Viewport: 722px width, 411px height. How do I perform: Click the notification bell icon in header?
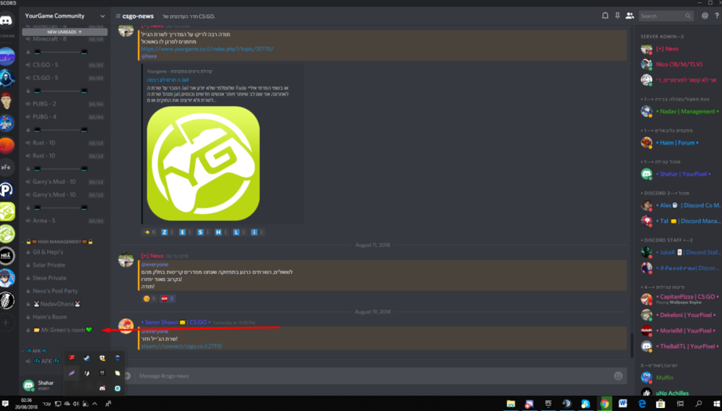coord(605,15)
